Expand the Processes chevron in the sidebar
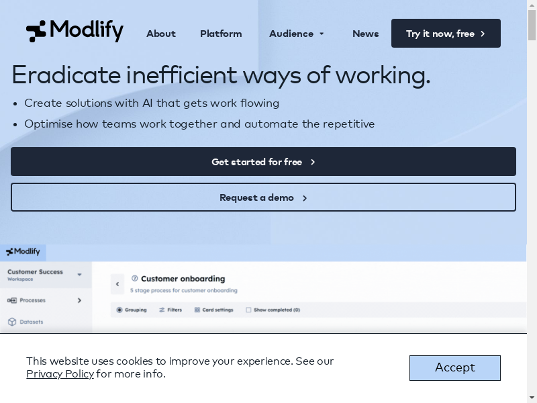 point(79,300)
